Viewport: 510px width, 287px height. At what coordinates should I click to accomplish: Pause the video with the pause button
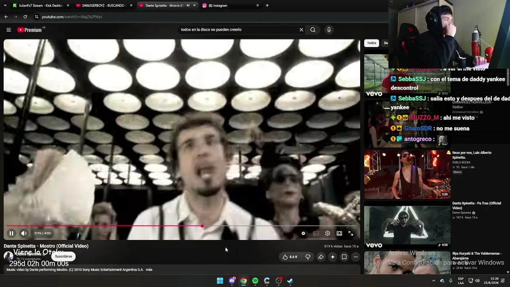pos(12,233)
